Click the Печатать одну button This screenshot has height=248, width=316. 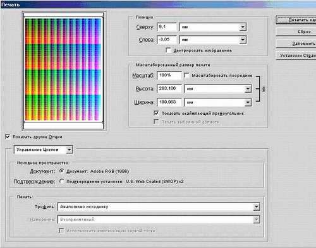point(296,20)
